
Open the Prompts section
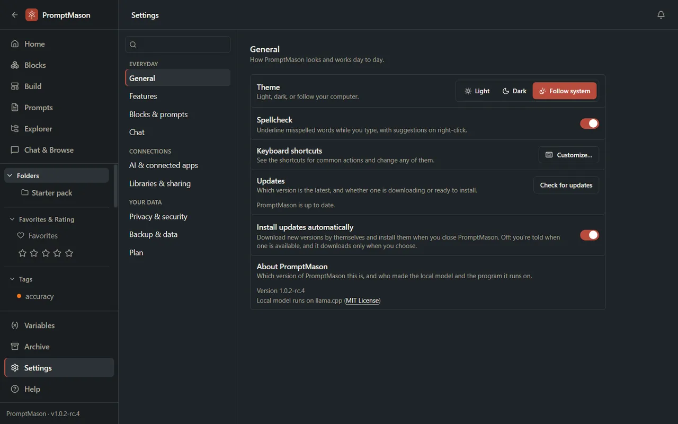pos(59,108)
